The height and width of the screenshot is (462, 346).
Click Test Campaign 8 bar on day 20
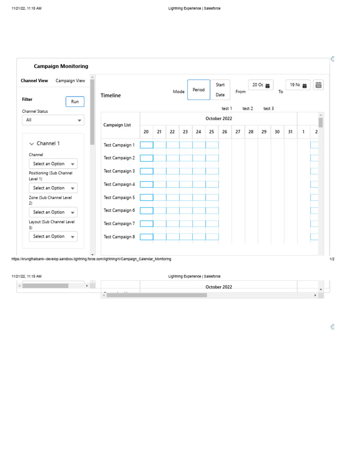pyautogui.click(x=146, y=237)
